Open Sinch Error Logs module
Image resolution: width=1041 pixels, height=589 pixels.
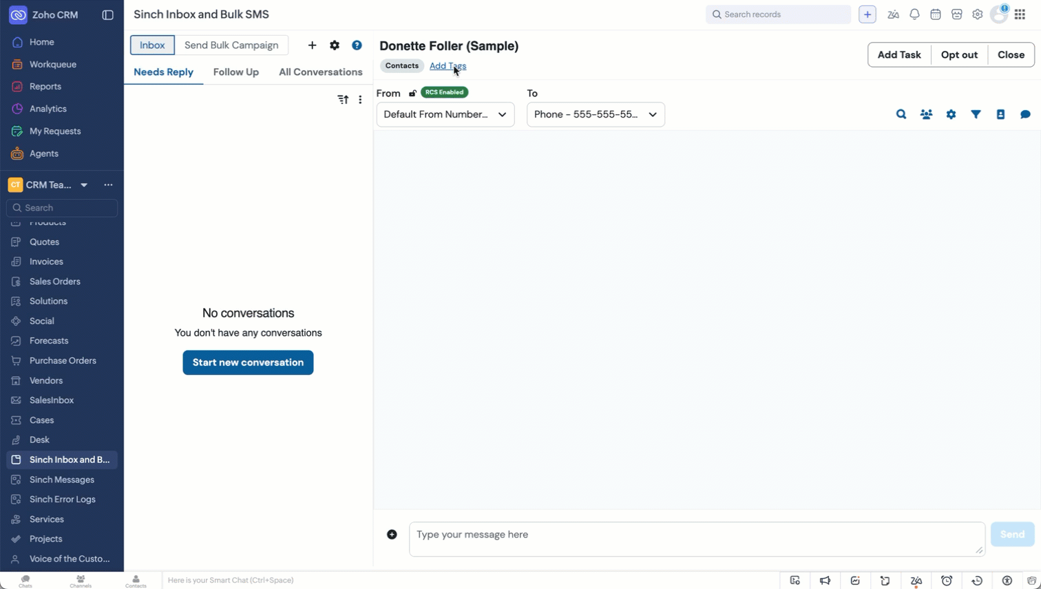pyautogui.click(x=62, y=500)
